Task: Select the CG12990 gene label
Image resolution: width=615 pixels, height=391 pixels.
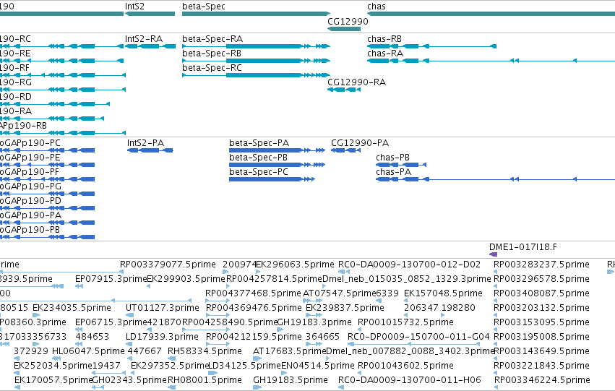Action: 348,21
